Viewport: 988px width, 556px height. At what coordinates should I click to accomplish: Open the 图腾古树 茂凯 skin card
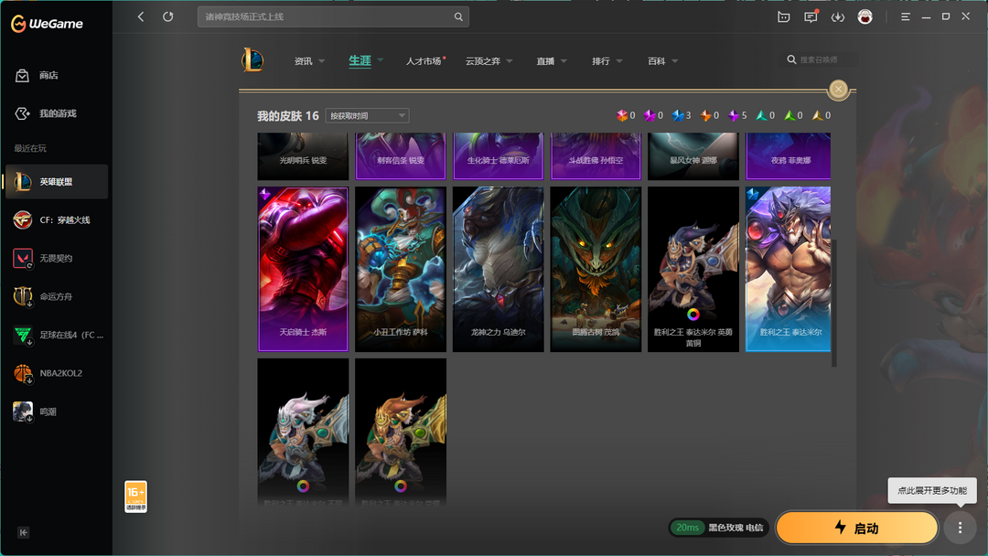pos(596,269)
